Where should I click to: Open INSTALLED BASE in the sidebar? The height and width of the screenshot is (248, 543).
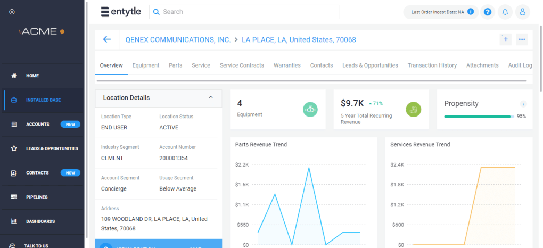tap(43, 100)
